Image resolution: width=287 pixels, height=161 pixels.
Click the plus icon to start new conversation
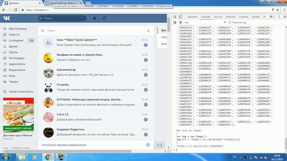(148, 31)
